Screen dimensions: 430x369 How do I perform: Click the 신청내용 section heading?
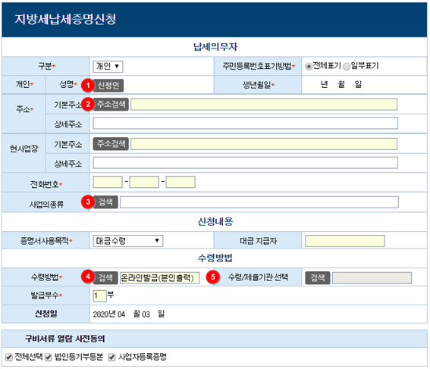(x=215, y=221)
